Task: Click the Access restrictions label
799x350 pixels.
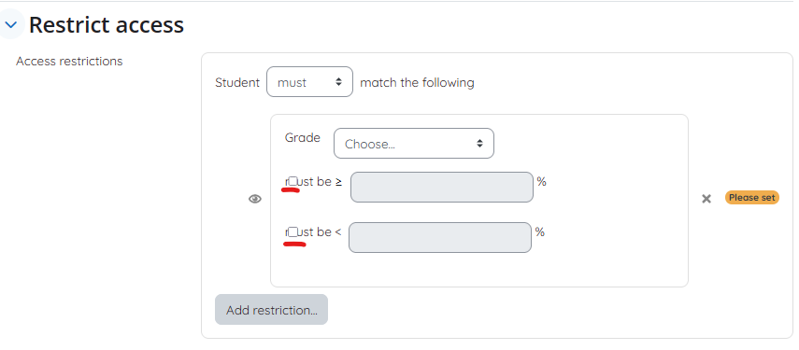Action: [x=69, y=61]
